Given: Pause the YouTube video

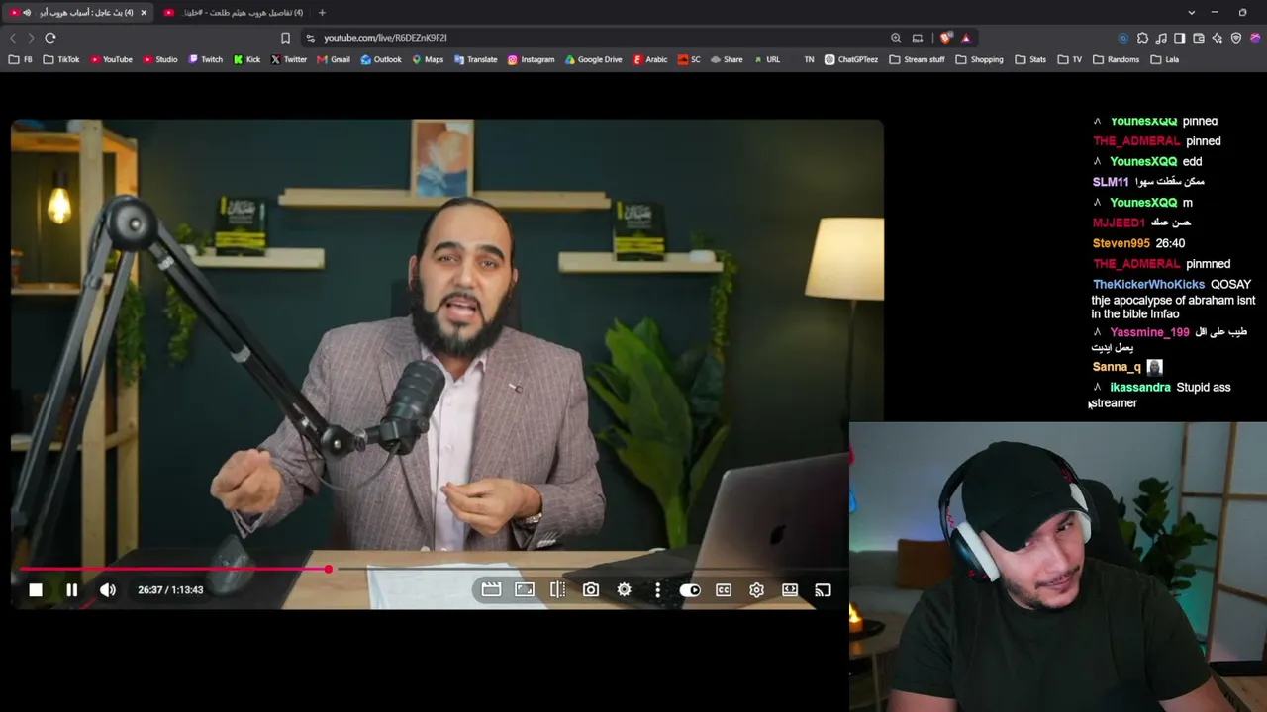Looking at the screenshot, I should [71, 590].
